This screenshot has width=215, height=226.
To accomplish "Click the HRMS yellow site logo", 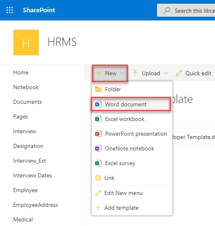I will (26, 43).
